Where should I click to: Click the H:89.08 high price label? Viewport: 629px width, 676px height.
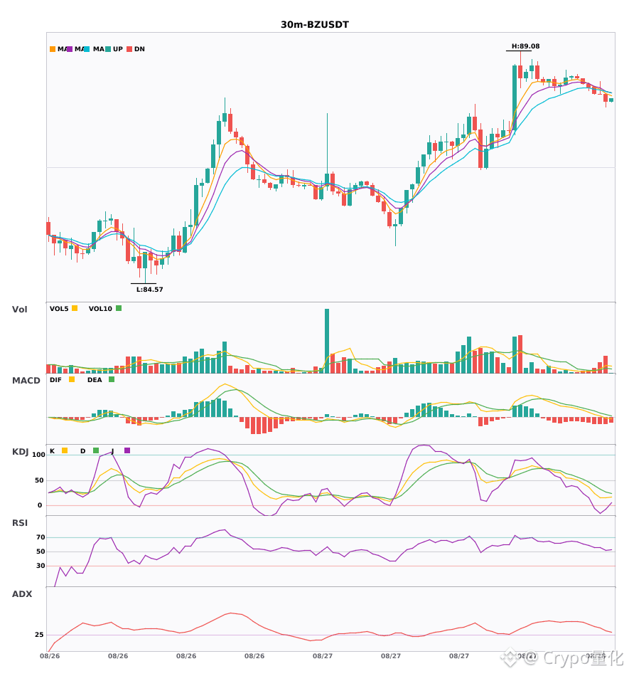525,46
